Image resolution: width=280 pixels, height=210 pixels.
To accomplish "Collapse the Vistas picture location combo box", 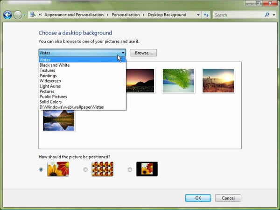I will tap(82, 53).
